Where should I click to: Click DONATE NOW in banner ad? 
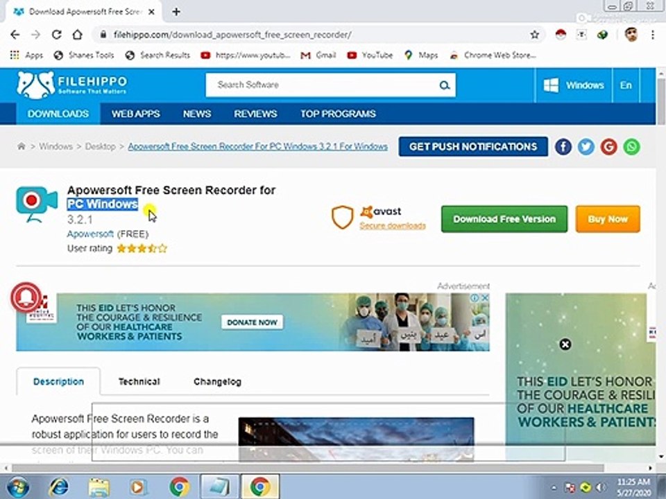click(x=252, y=322)
